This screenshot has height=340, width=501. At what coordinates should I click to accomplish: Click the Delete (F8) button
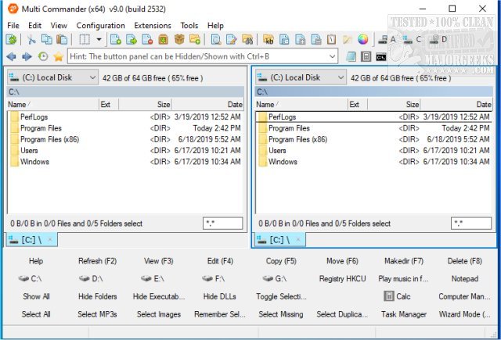[465, 261]
